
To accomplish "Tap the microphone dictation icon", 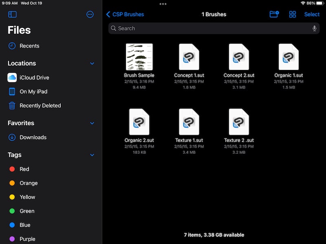I will pos(314,28).
